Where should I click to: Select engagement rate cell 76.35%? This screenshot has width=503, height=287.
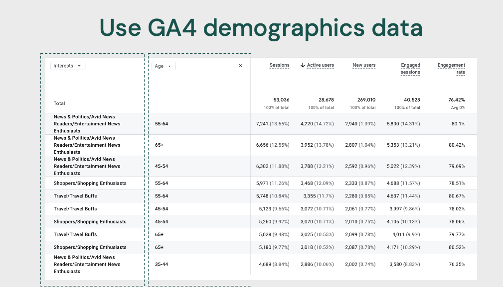[457, 264]
